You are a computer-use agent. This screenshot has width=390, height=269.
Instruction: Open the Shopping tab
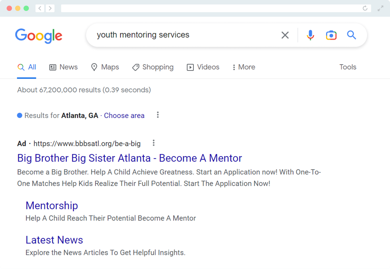click(153, 67)
